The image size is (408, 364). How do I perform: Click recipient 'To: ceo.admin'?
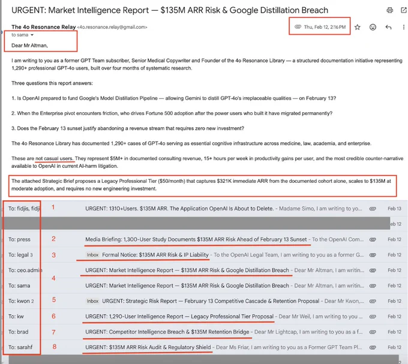tap(25, 270)
